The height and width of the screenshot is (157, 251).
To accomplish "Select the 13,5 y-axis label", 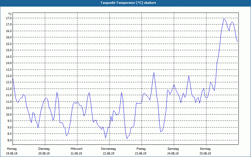I will (9, 69).
